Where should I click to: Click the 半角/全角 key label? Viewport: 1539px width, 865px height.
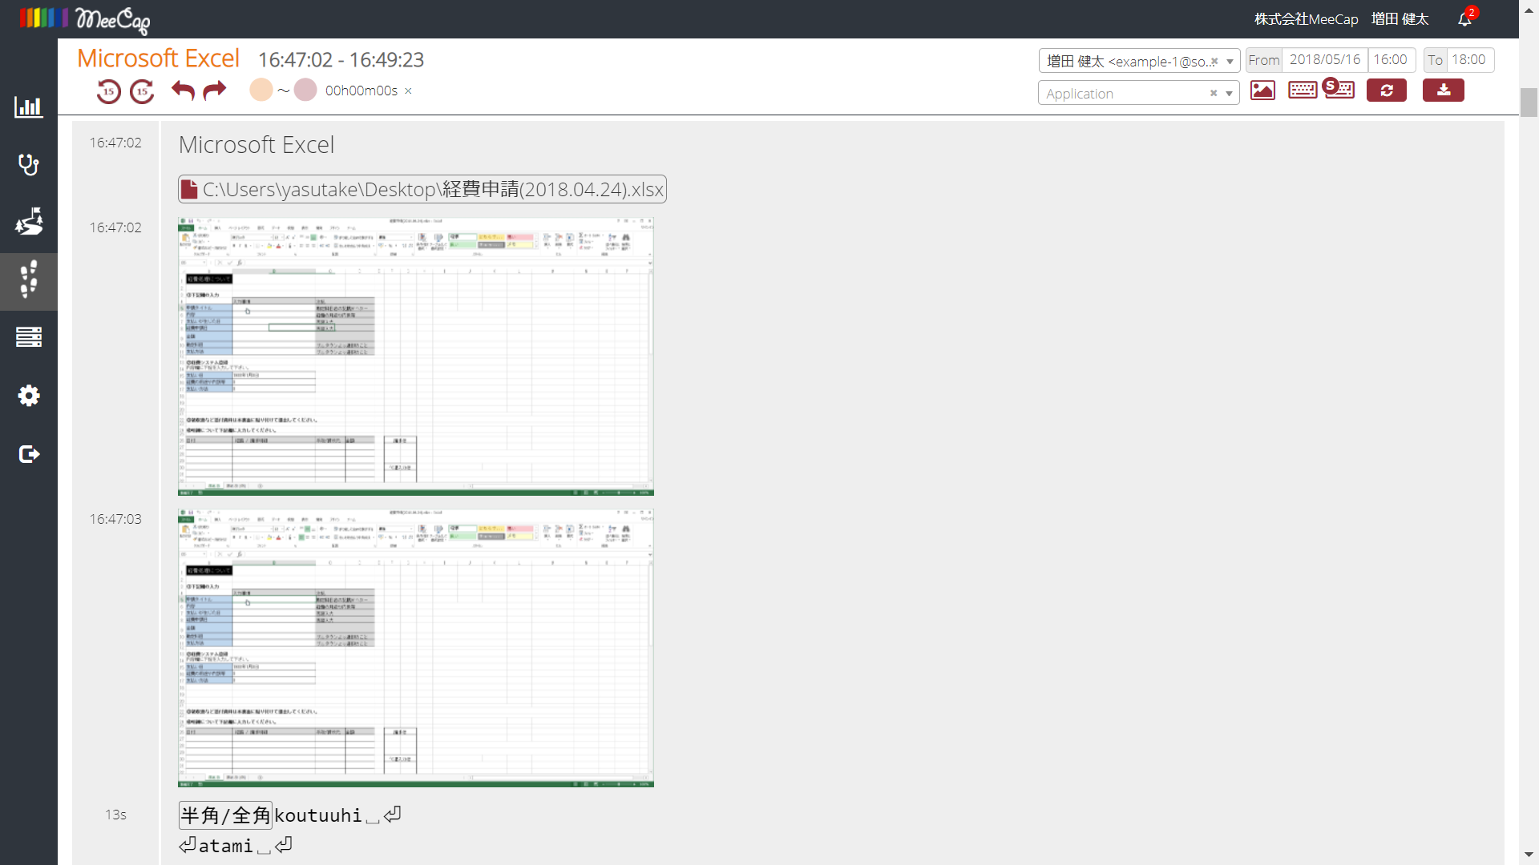click(225, 815)
